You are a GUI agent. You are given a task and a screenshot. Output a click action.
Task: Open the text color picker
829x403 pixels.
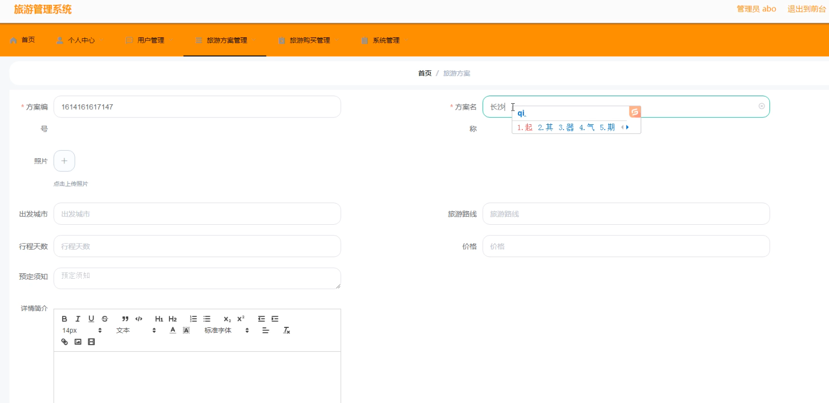point(173,330)
